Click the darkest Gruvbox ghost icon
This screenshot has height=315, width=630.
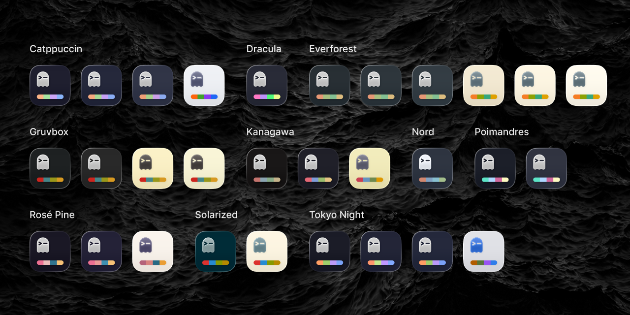pyautogui.click(x=50, y=168)
